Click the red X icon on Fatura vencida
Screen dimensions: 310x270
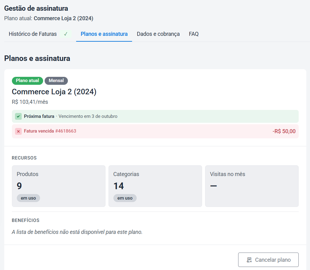pyautogui.click(x=18, y=131)
